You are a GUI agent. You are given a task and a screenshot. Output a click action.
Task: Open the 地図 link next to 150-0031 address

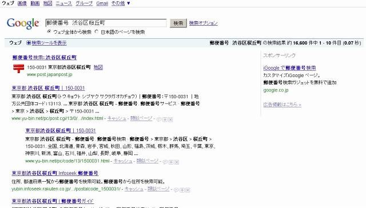pos(98,67)
